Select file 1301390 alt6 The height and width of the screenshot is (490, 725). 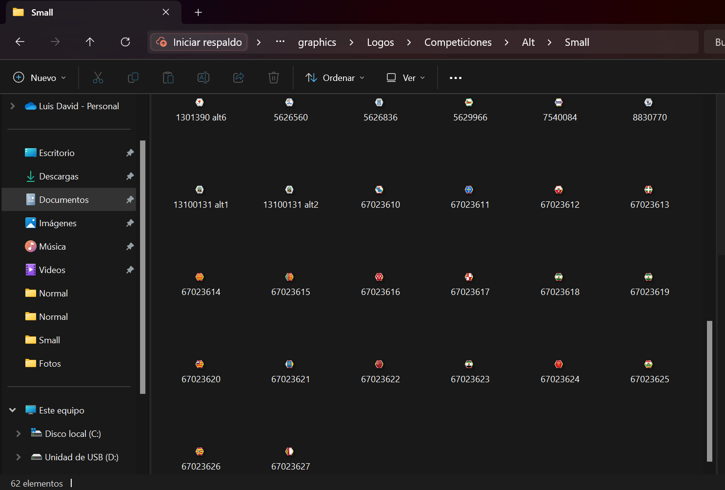[201, 111]
